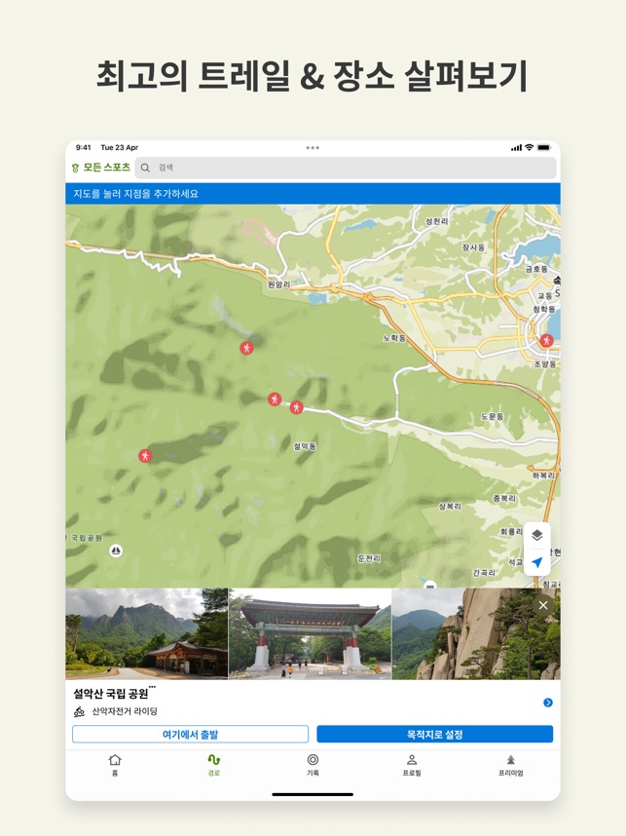Tap the hiker marker southwest on map
Screen dimensions: 626x836
click(x=145, y=455)
